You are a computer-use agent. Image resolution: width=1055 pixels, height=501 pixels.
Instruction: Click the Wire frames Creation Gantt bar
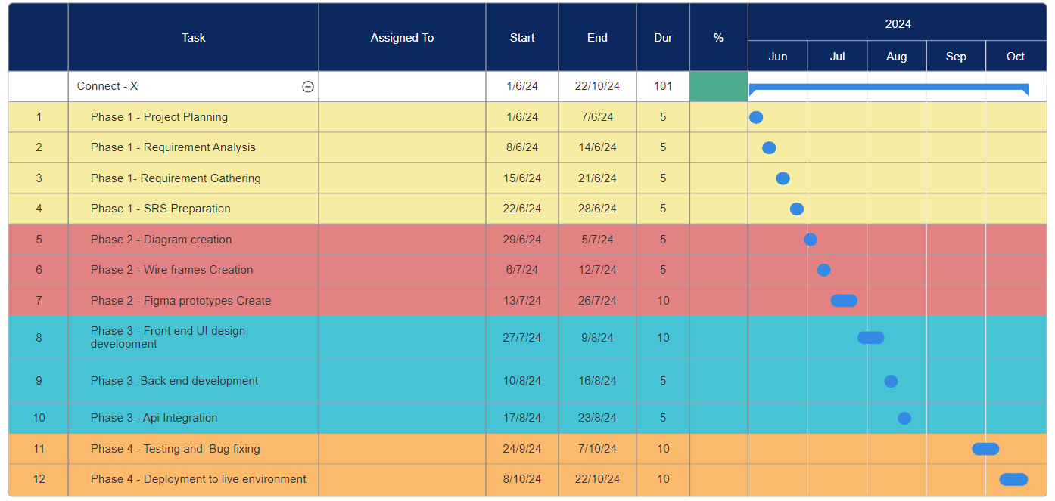point(823,270)
